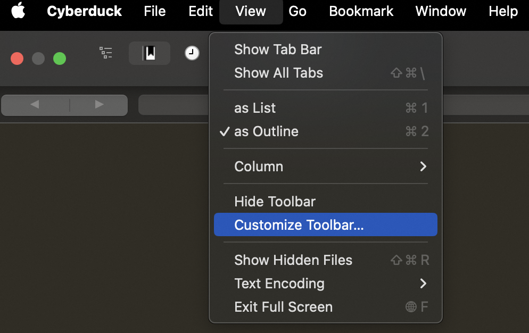
Task: Choose Exit Full Screen
Action: pos(283,307)
